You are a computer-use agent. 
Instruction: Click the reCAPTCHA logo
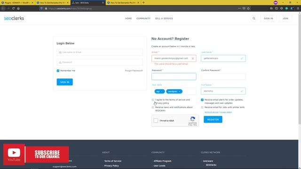coord(193,119)
